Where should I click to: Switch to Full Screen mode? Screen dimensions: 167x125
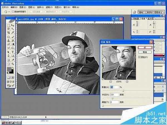pyautogui.click(x=13, y=82)
